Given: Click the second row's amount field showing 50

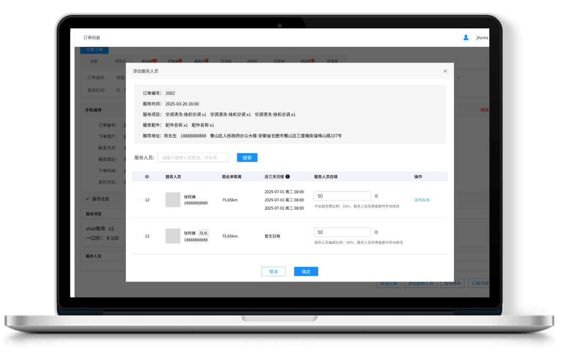Looking at the screenshot, I should tap(342, 232).
